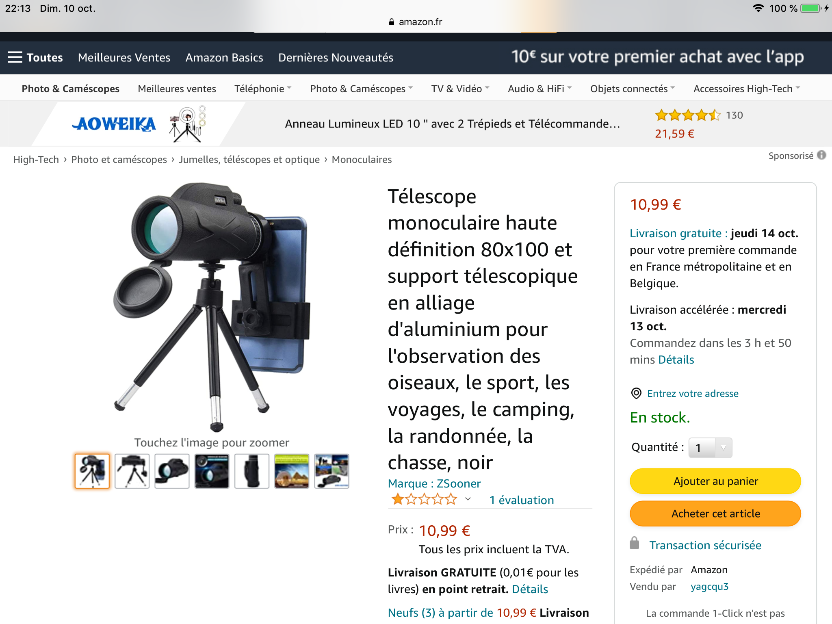832x624 pixels.
Task: Select the second tripod-only thumbnail
Action: point(132,471)
